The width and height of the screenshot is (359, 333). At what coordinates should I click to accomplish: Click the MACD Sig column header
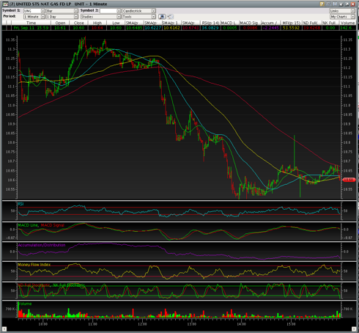pyautogui.click(x=249, y=23)
